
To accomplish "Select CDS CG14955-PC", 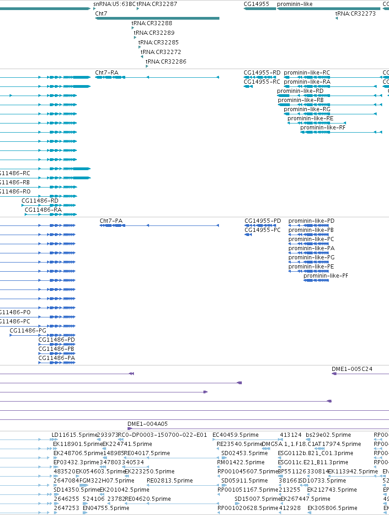I will (248, 235).
